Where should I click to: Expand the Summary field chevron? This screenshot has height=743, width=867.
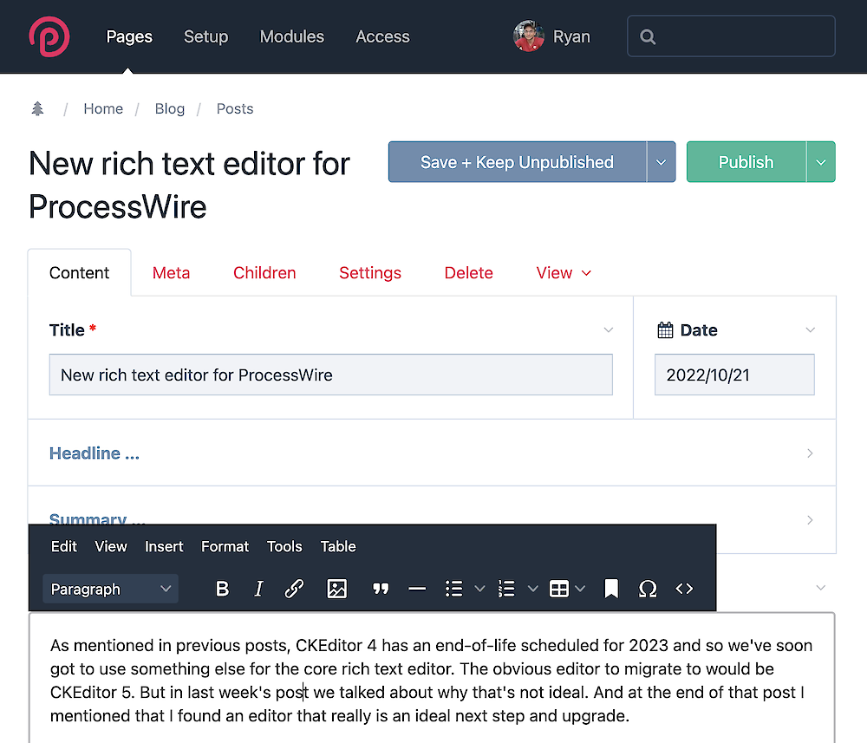click(810, 520)
